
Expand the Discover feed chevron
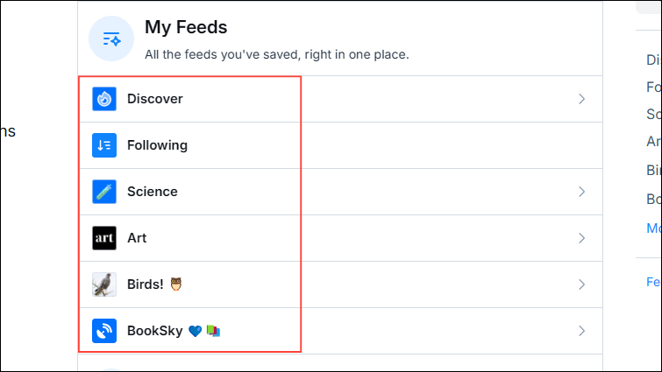pos(581,99)
